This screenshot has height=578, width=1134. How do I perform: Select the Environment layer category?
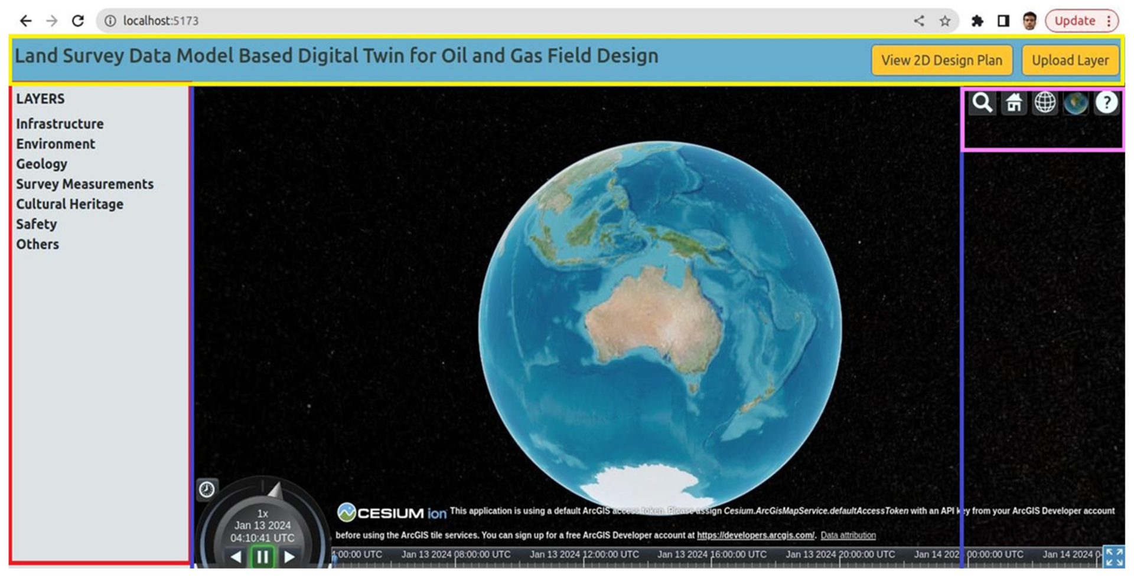(56, 144)
